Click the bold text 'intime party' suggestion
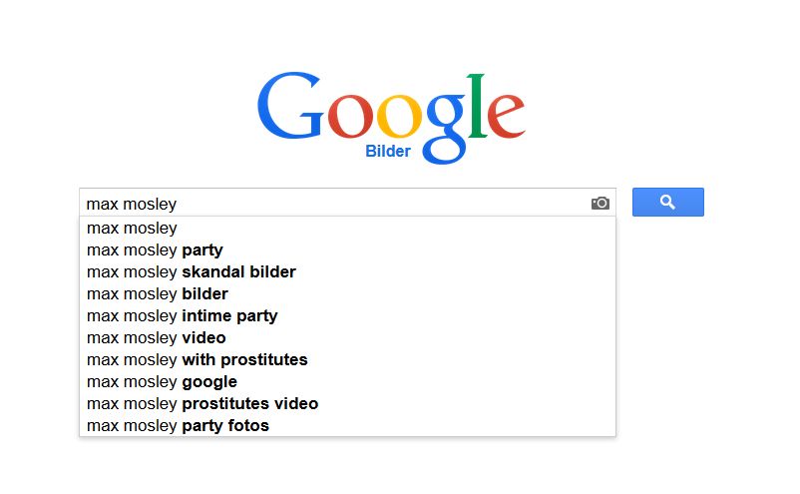The width and height of the screenshot is (800, 494). coord(229,316)
